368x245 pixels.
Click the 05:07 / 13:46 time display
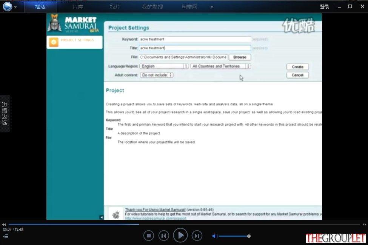pyautogui.click(x=13, y=229)
